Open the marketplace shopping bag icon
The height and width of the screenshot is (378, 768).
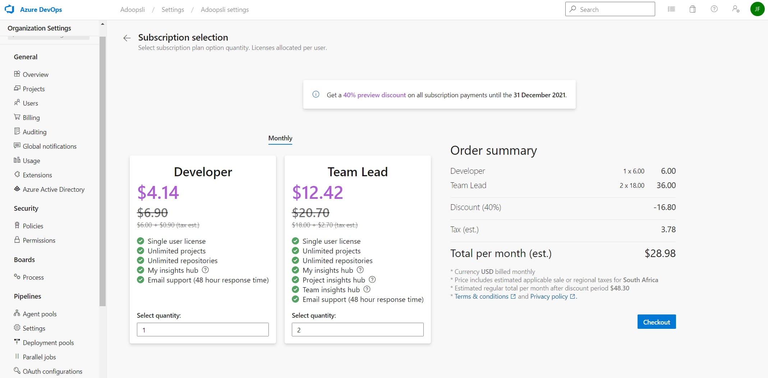coord(693,9)
